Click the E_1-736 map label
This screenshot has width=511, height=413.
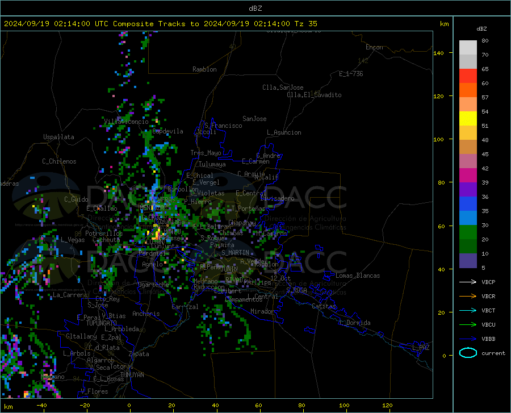click(351, 74)
